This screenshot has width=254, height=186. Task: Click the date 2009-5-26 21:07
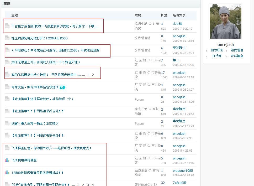click(x=183, y=90)
